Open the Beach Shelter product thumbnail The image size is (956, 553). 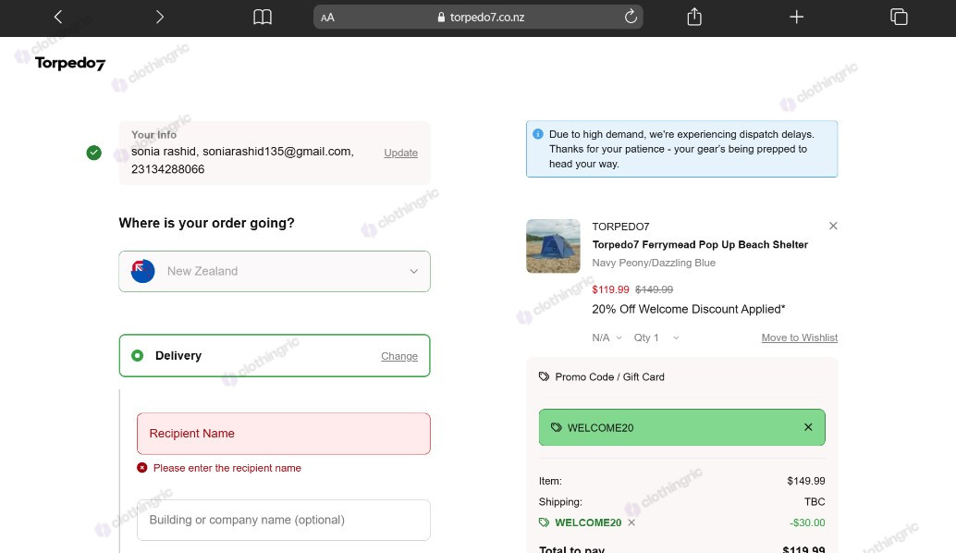click(553, 246)
